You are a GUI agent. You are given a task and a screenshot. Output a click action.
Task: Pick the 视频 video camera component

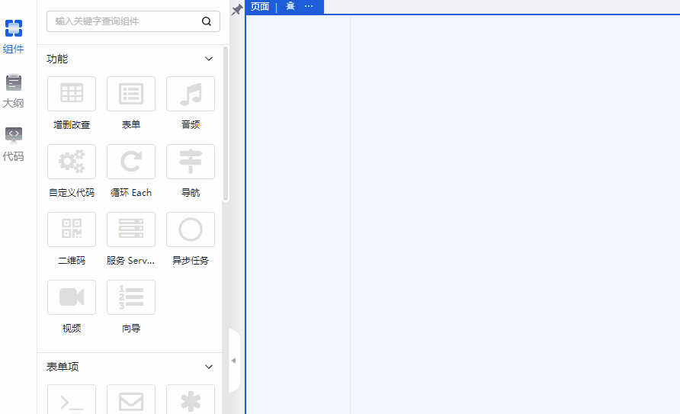tap(72, 297)
